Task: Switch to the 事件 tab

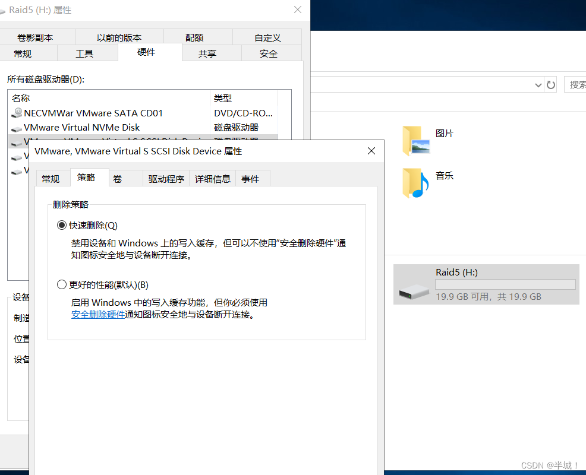Action: tap(252, 178)
